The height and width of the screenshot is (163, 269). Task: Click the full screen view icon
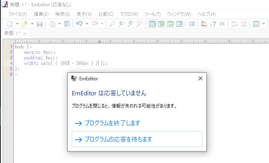[x=191, y=24]
